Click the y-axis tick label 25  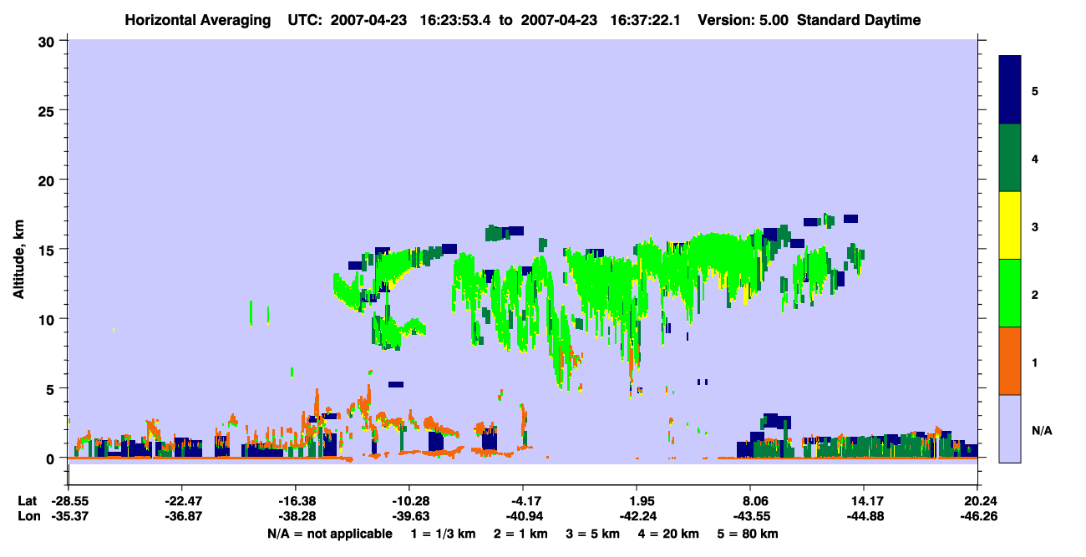pos(48,110)
